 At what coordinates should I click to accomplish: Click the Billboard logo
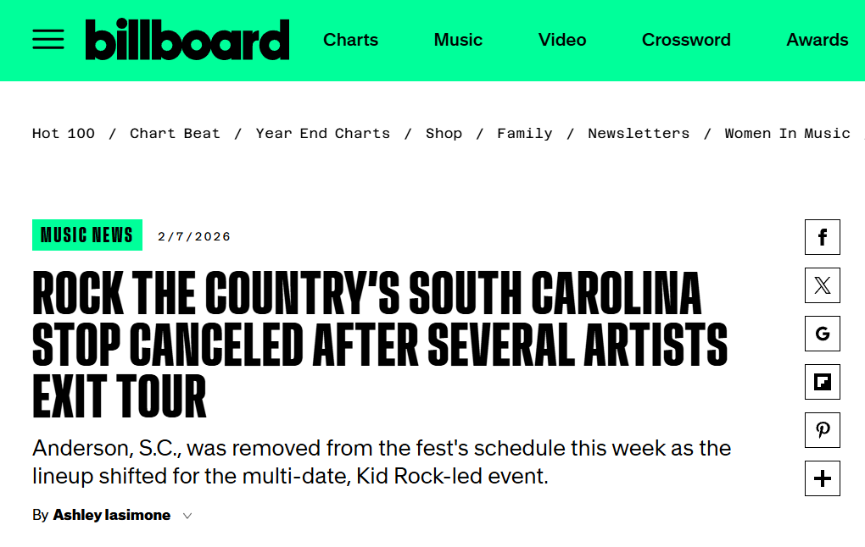point(187,40)
